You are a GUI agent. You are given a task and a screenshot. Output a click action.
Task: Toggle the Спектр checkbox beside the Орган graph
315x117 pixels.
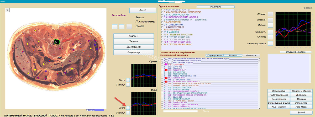(x=128, y=84)
